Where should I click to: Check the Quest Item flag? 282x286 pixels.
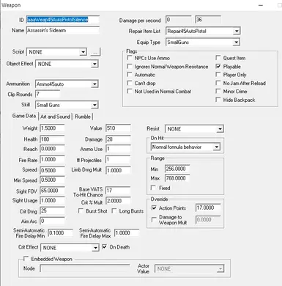(x=218, y=58)
